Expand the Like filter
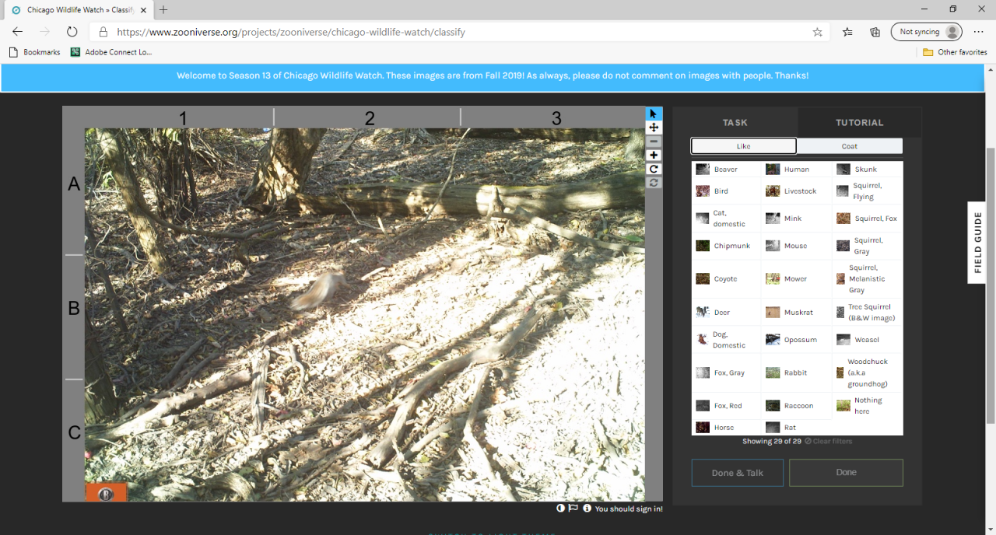 [x=743, y=146]
